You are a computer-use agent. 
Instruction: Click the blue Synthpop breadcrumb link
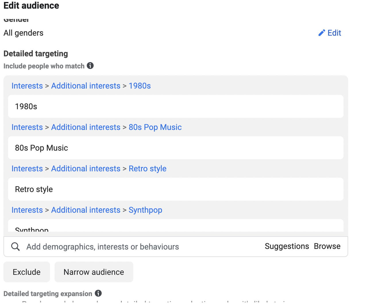[145, 210]
